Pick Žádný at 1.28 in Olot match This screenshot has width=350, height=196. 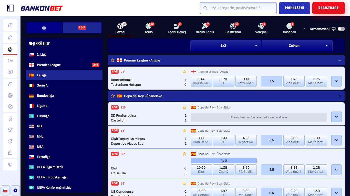pos(224,170)
